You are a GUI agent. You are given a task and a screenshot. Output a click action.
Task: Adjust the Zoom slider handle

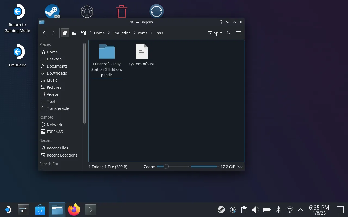coord(166,167)
